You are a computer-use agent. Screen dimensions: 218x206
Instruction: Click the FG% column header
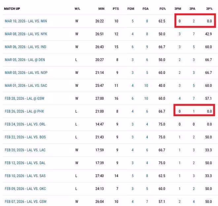point(161,8)
